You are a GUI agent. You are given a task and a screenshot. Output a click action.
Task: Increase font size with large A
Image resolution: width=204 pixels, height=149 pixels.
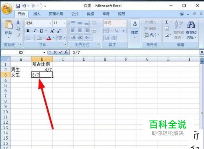point(52,31)
